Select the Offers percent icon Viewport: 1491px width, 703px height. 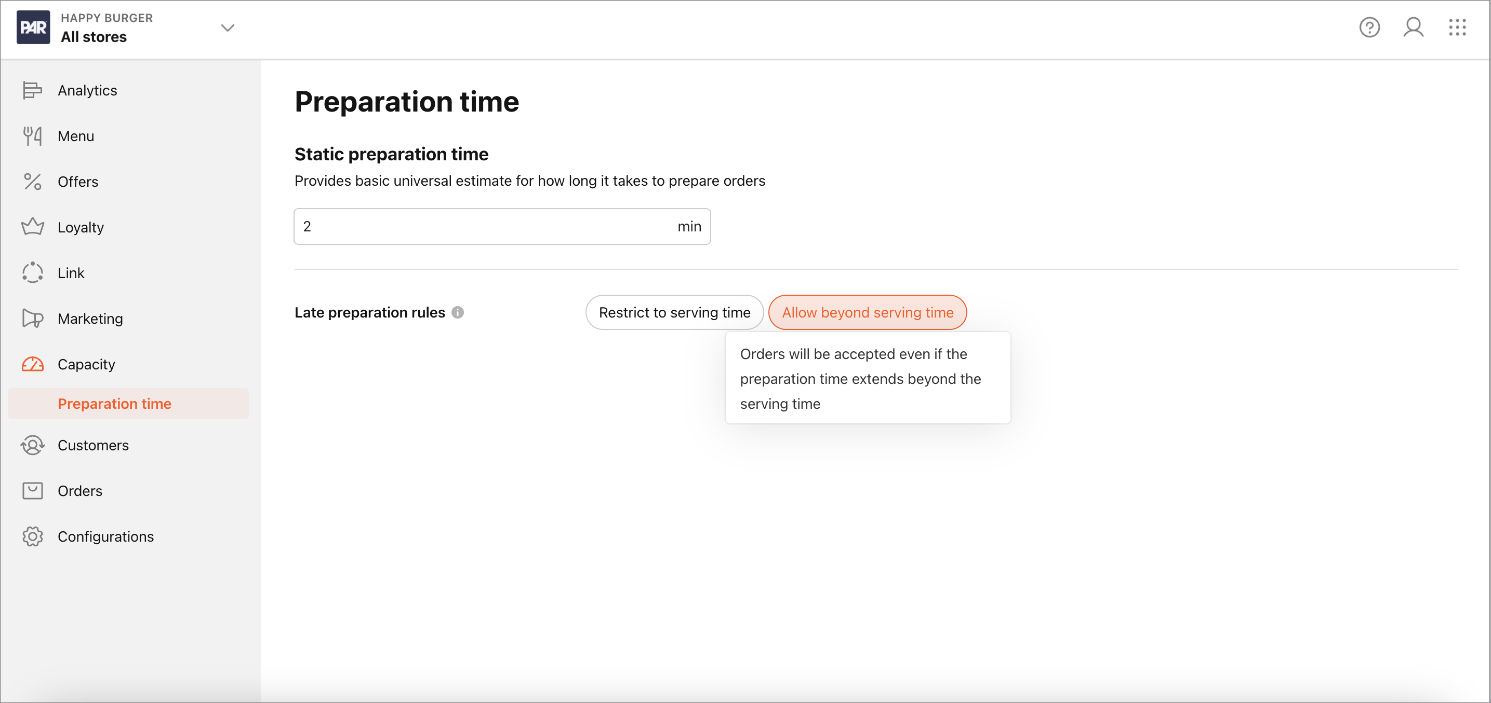coord(32,182)
